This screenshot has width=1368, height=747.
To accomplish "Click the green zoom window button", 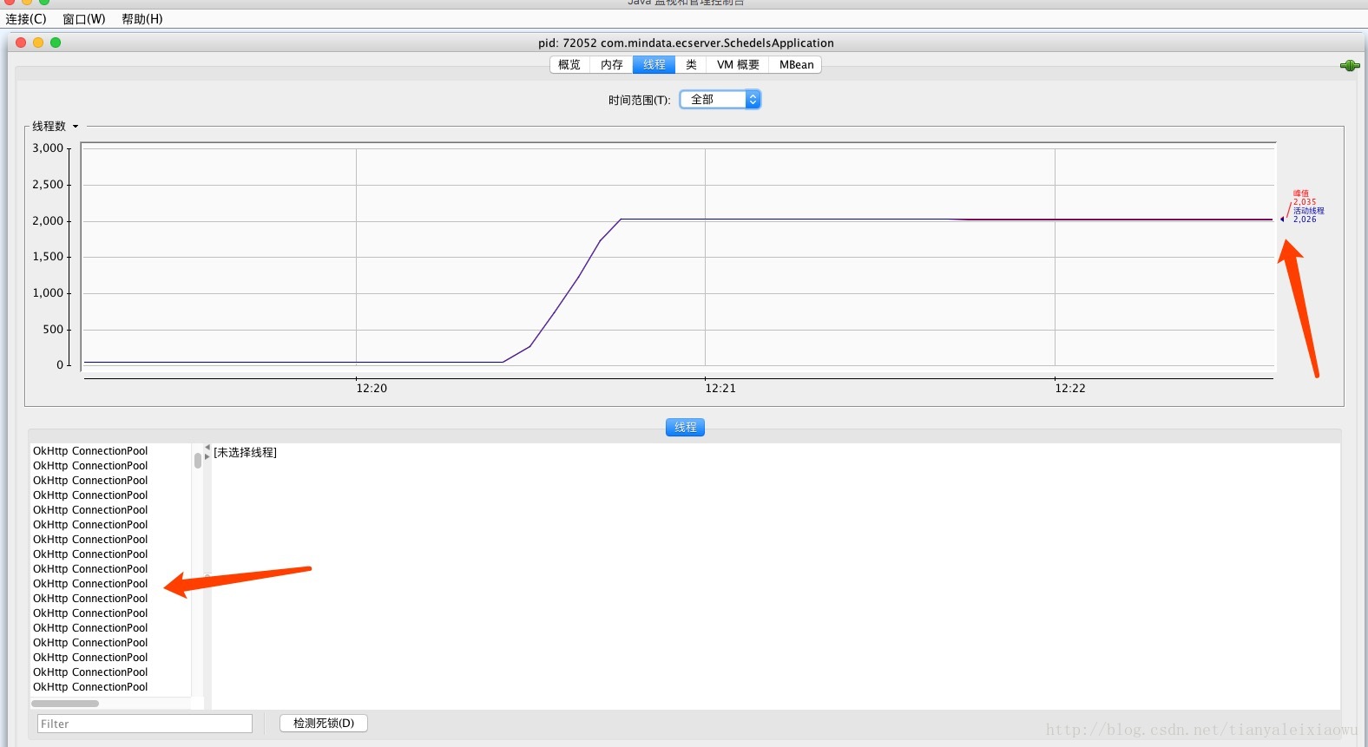I will click(x=56, y=43).
